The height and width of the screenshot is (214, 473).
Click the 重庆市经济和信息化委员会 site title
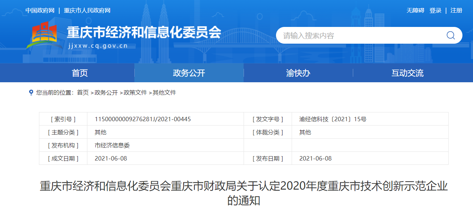tap(144, 33)
